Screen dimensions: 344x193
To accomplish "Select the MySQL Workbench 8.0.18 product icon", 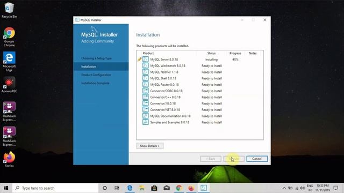I will tap(146, 65).
